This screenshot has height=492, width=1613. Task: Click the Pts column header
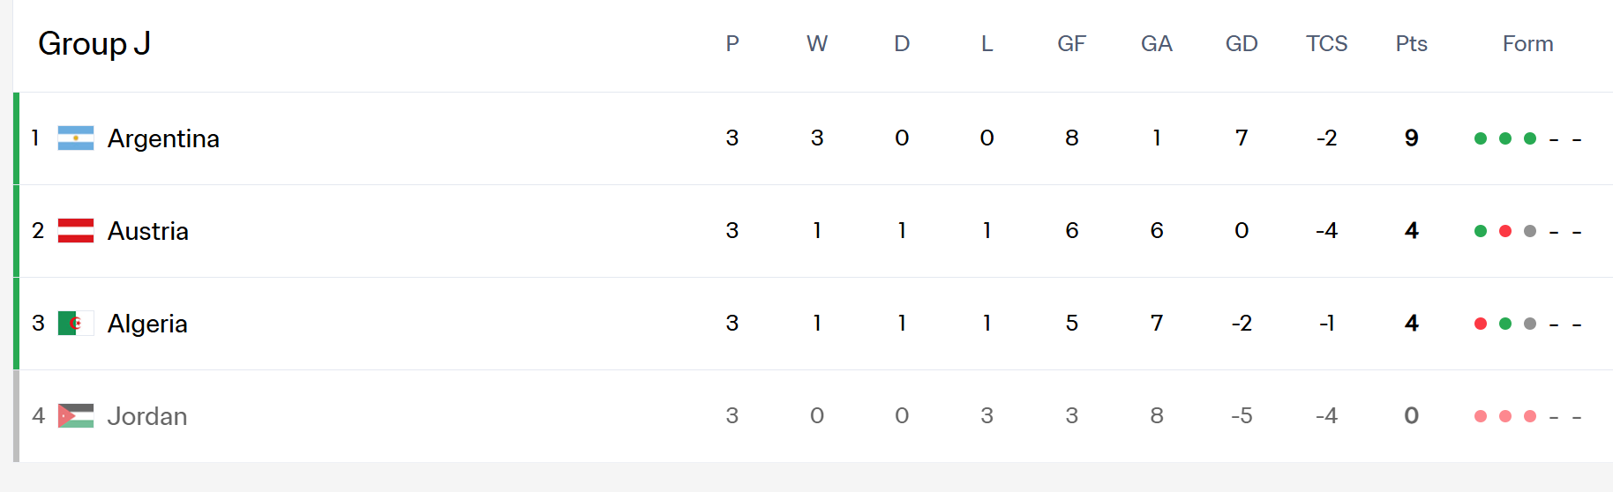click(1411, 44)
